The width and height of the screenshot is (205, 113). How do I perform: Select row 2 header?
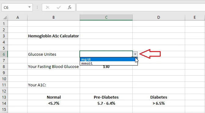(x=4, y=30)
